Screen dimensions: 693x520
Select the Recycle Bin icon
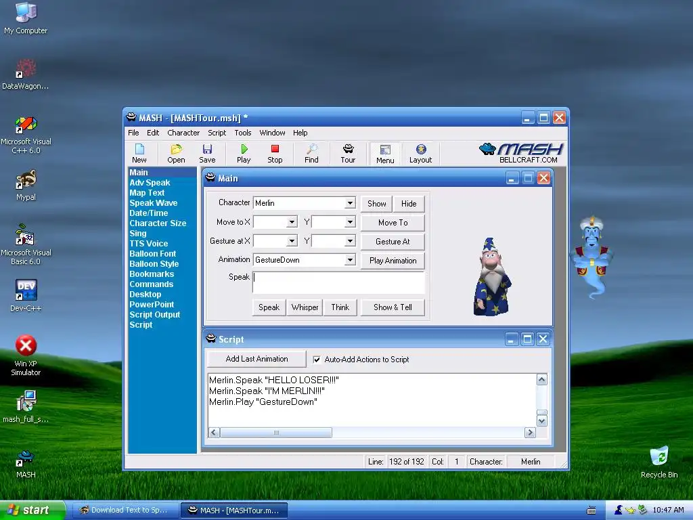(x=659, y=462)
